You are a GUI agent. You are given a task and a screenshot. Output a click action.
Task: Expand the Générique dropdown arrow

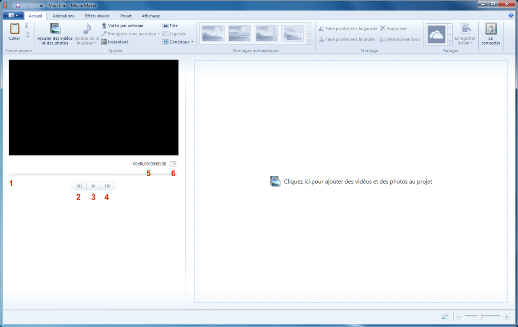tap(192, 42)
